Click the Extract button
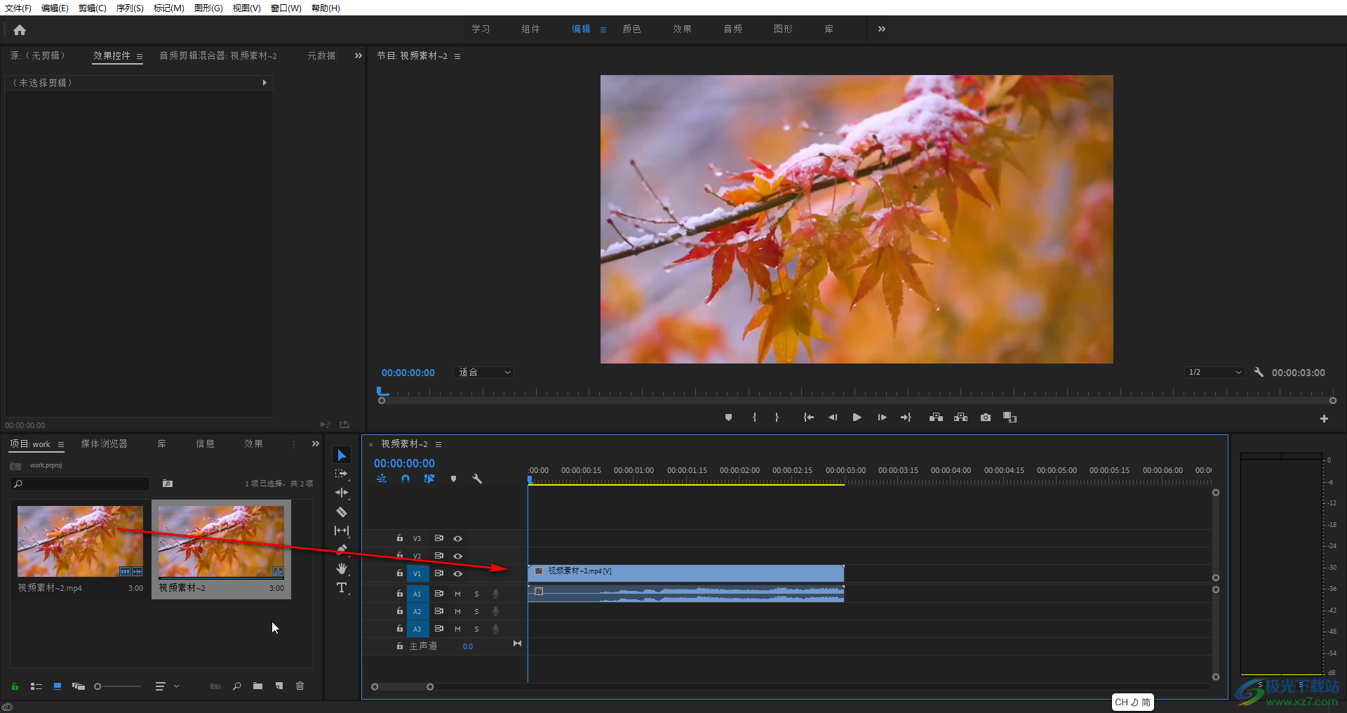This screenshot has height=713, width=1347. 960,418
